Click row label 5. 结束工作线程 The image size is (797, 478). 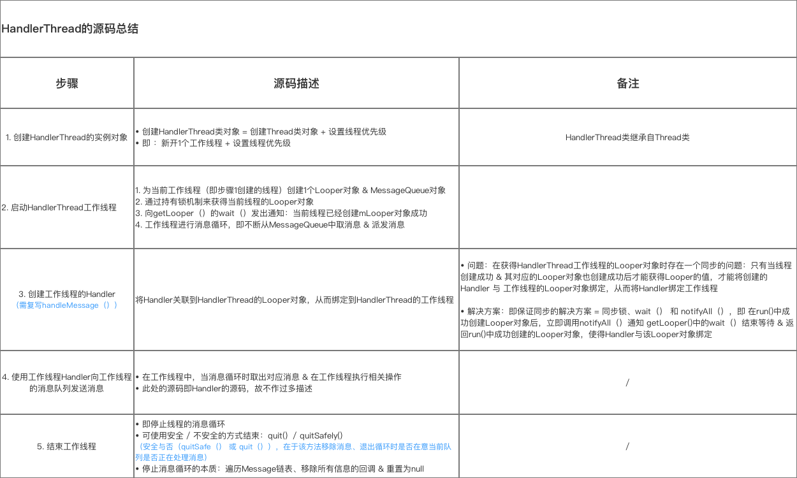pos(66,446)
